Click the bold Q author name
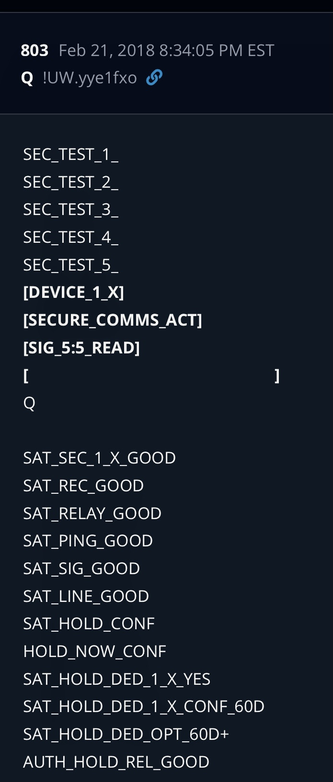The width and height of the screenshot is (333, 782). point(27,78)
